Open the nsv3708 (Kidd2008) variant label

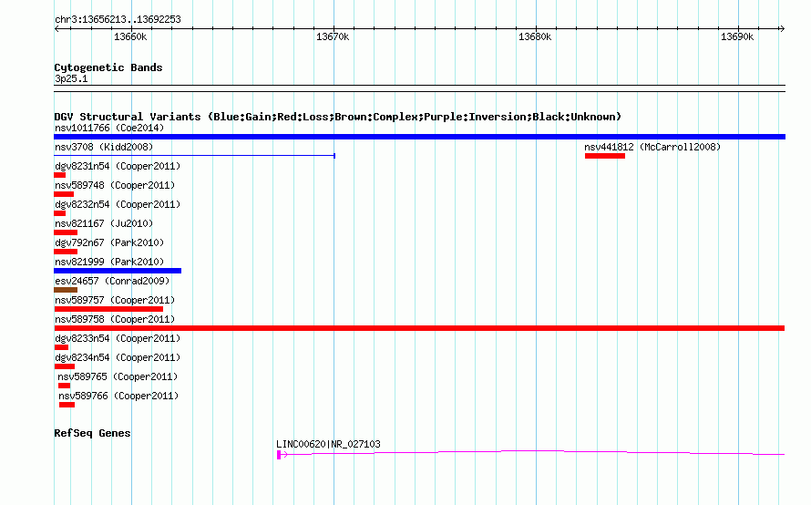pos(104,147)
